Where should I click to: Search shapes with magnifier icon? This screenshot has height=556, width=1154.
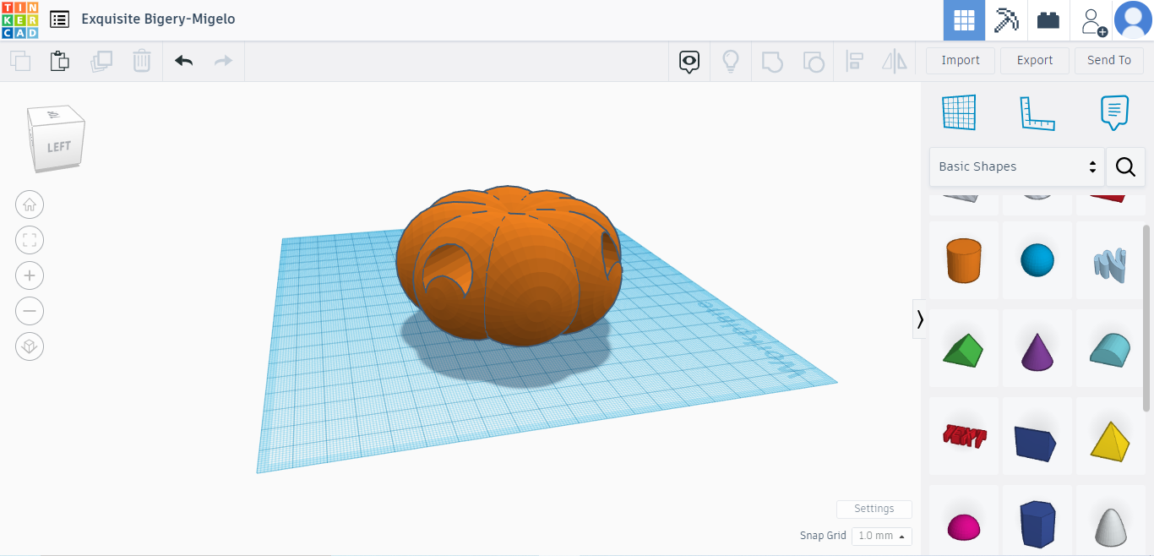pos(1125,166)
